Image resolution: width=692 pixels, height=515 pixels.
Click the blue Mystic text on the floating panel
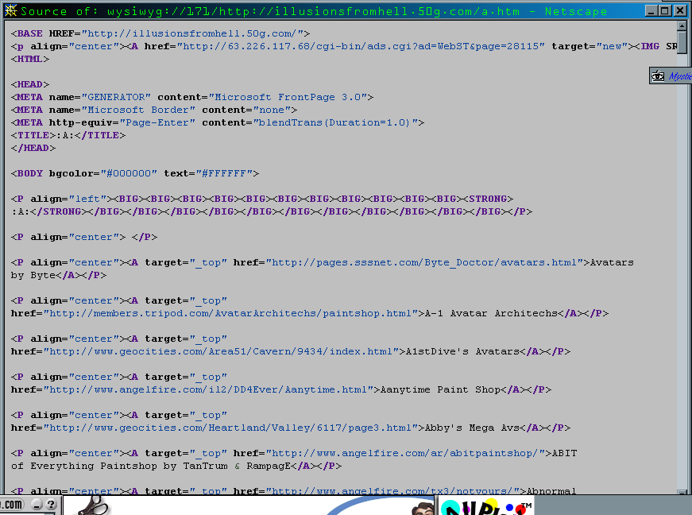[680, 76]
